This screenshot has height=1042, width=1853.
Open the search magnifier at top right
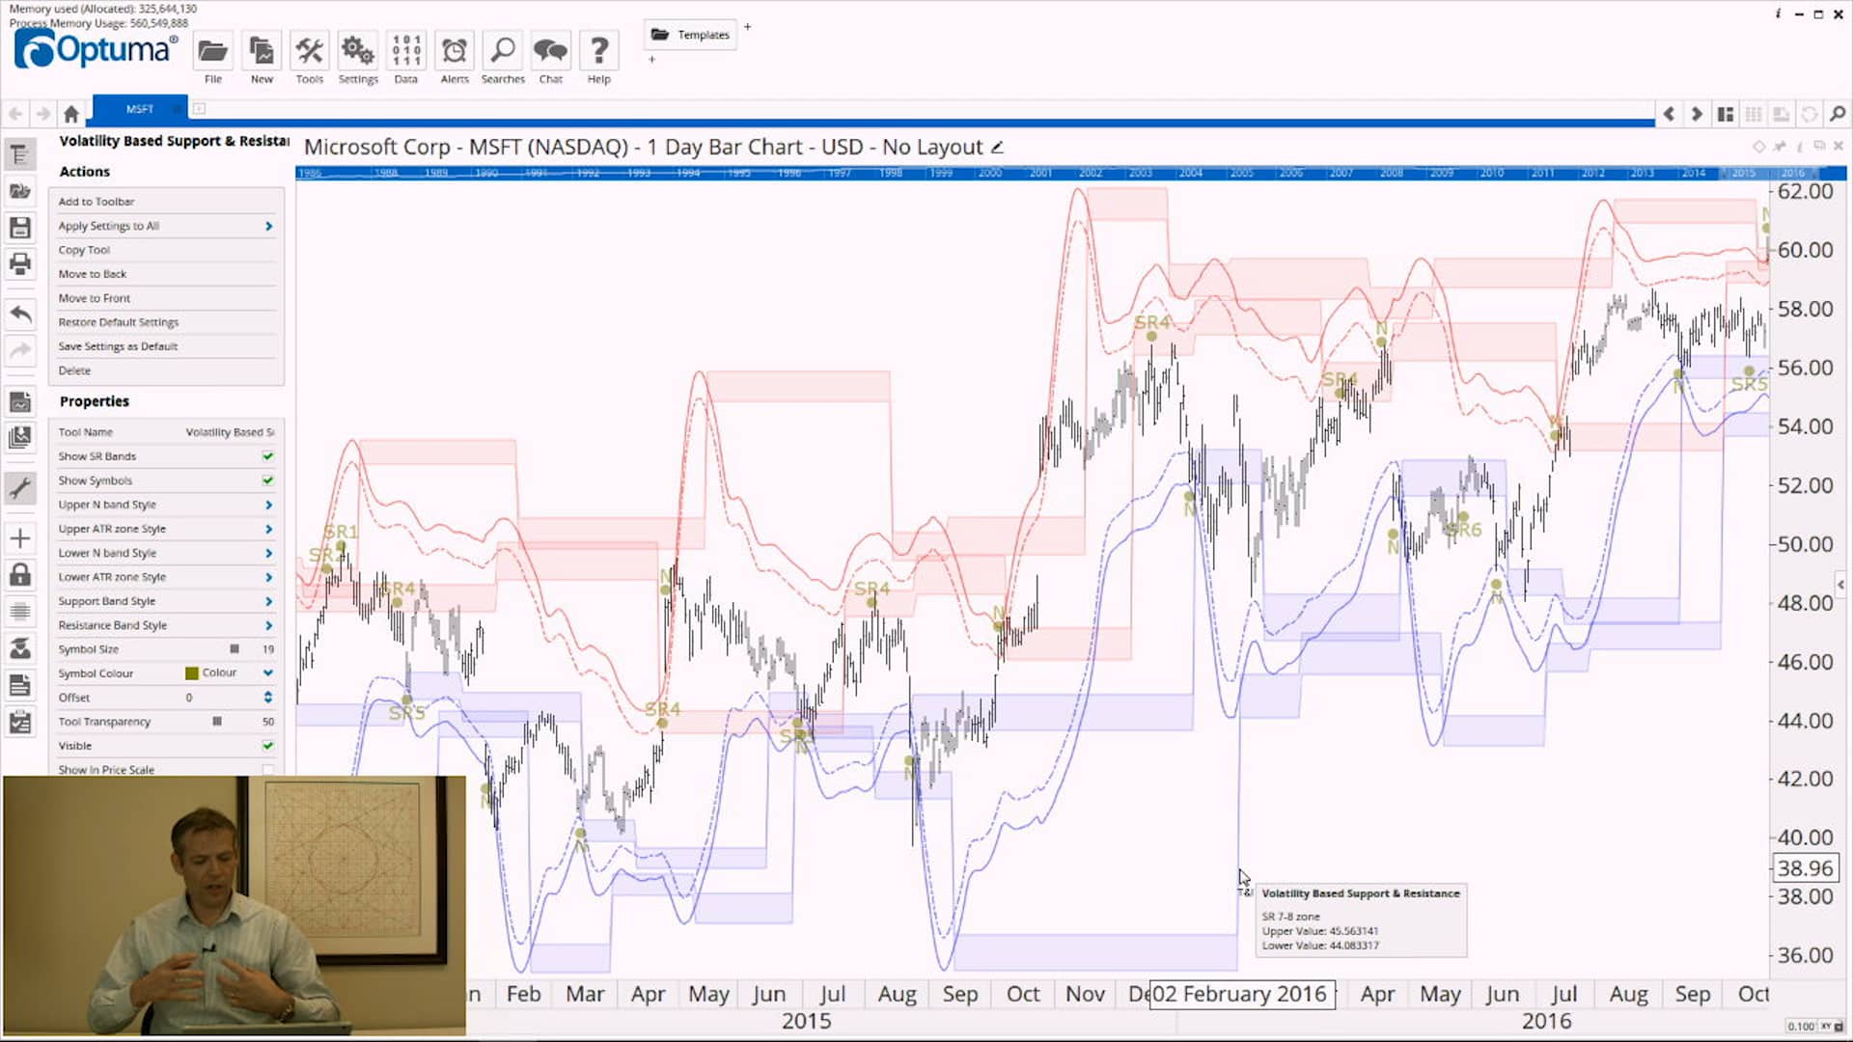coord(1838,114)
